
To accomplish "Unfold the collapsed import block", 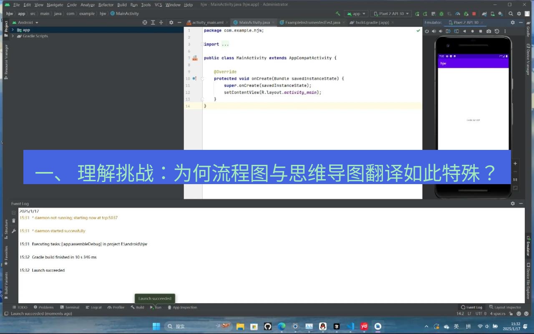I will pos(202,44).
